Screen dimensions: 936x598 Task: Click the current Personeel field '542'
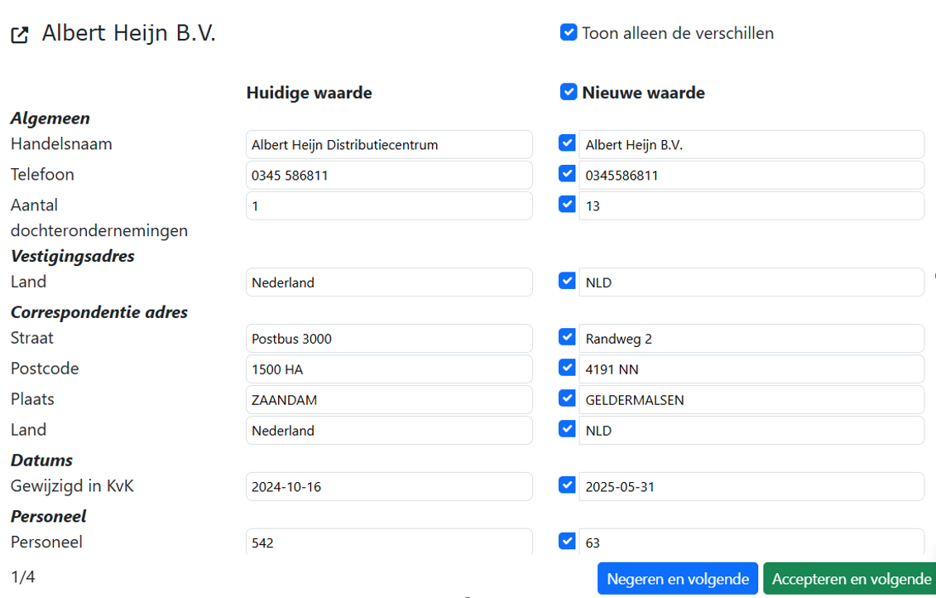tap(389, 543)
